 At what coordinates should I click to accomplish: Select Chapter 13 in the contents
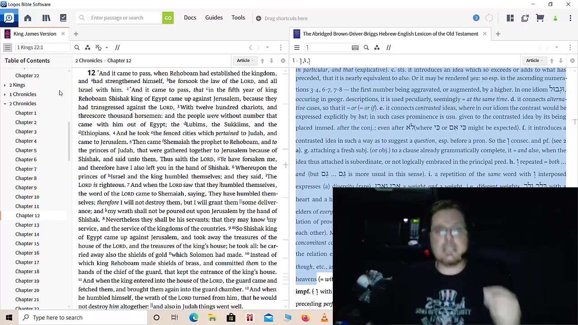[27, 225]
